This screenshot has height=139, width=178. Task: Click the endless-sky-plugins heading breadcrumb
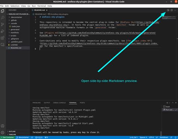58,14
